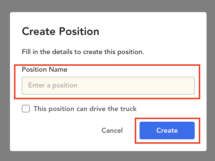Focus the 'Enter a position' placeholder text

point(53,85)
